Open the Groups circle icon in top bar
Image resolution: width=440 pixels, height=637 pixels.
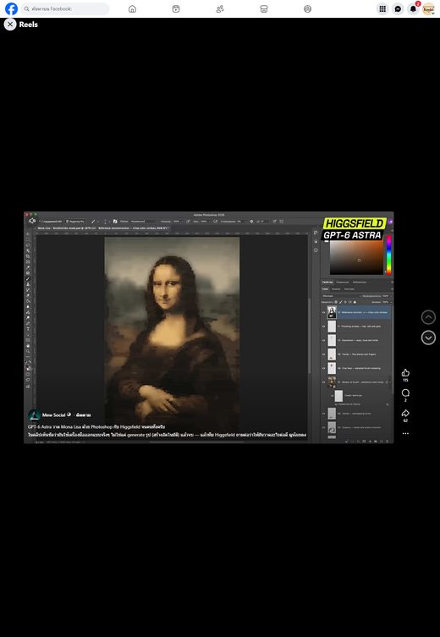pos(307,9)
